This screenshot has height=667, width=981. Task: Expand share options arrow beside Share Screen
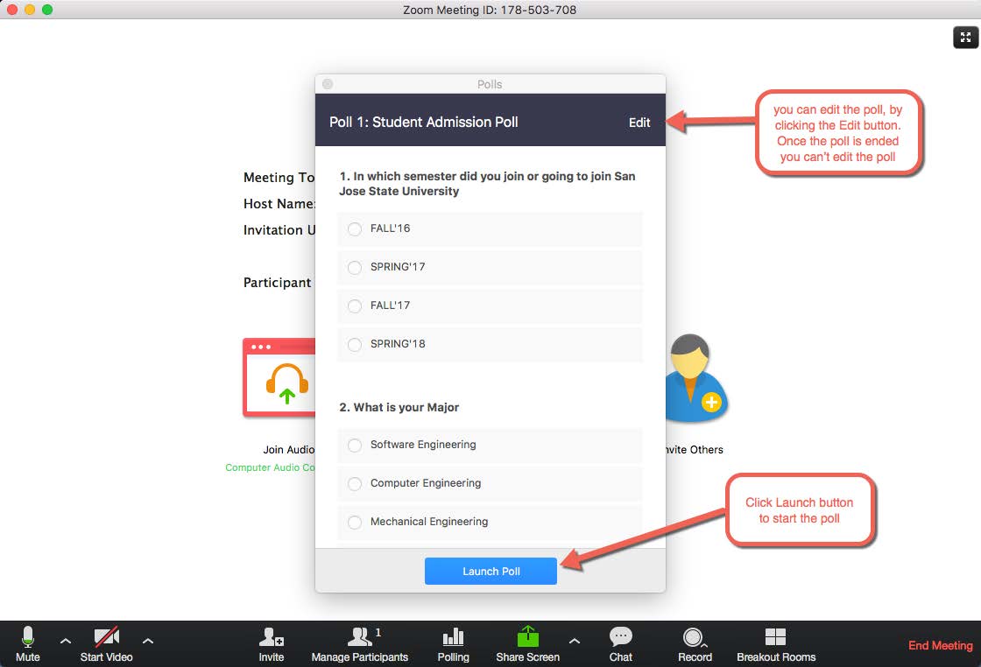[x=575, y=641]
